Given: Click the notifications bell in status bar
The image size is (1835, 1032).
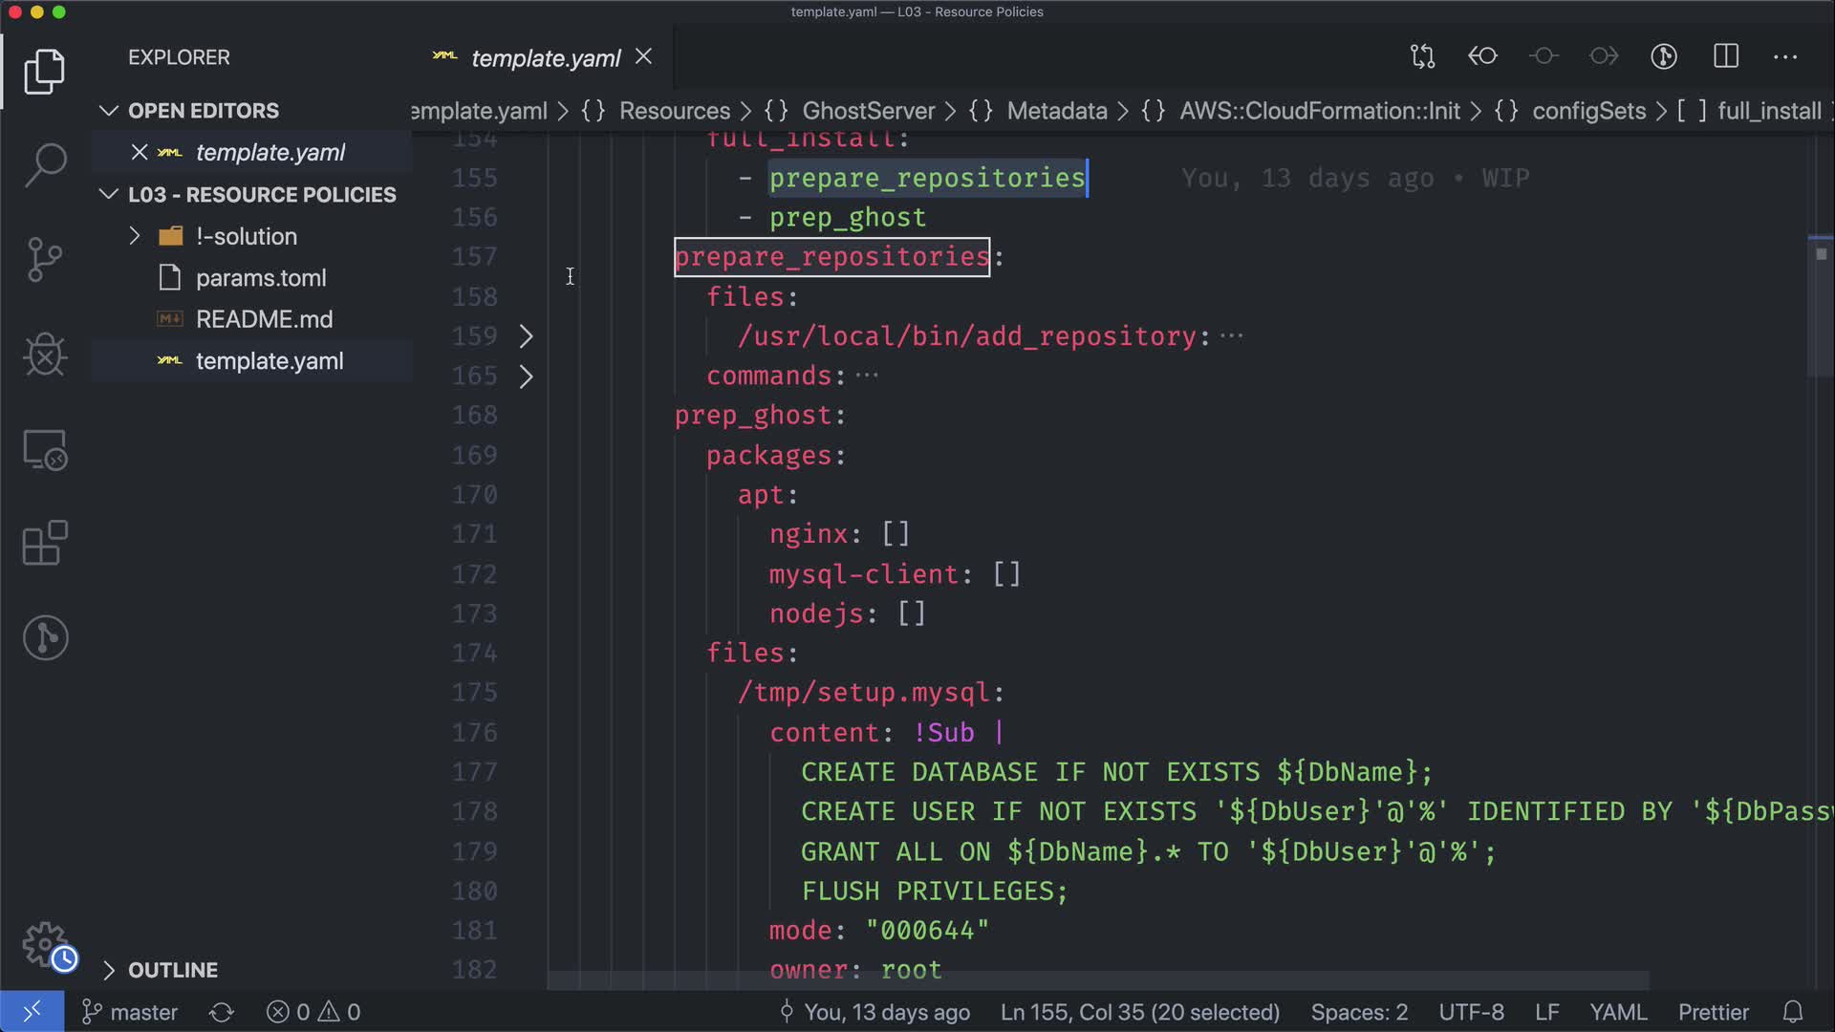Looking at the screenshot, I should [1793, 1012].
